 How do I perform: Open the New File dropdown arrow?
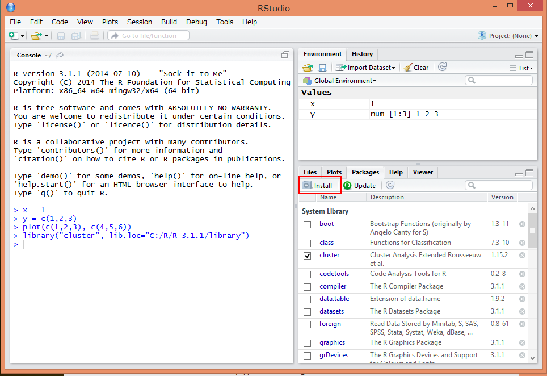tap(22, 36)
